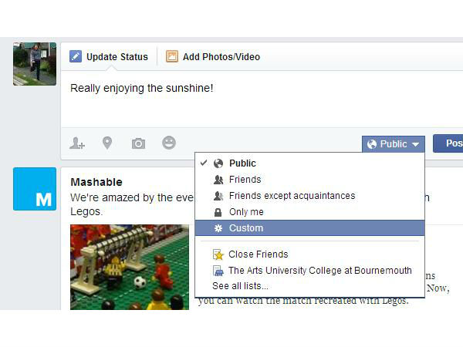Click the Close Friends star list icon

[218, 254]
